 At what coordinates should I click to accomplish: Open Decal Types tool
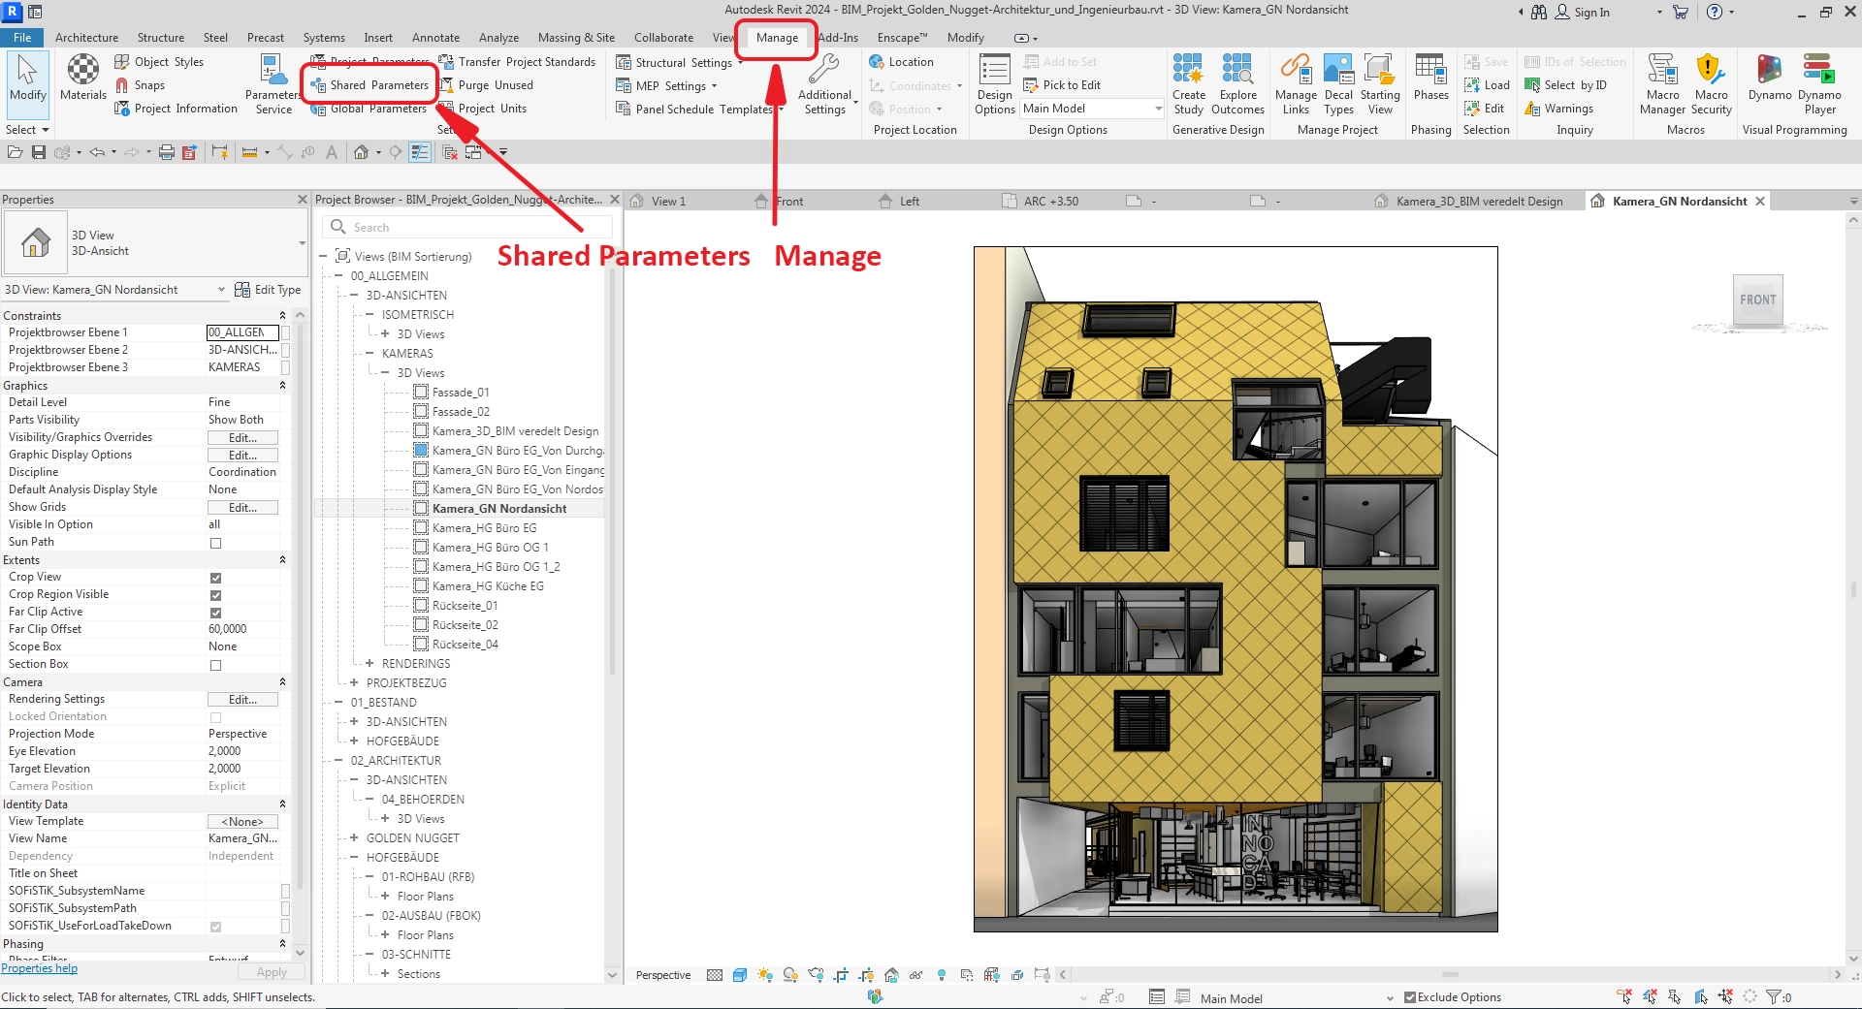[1338, 83]
